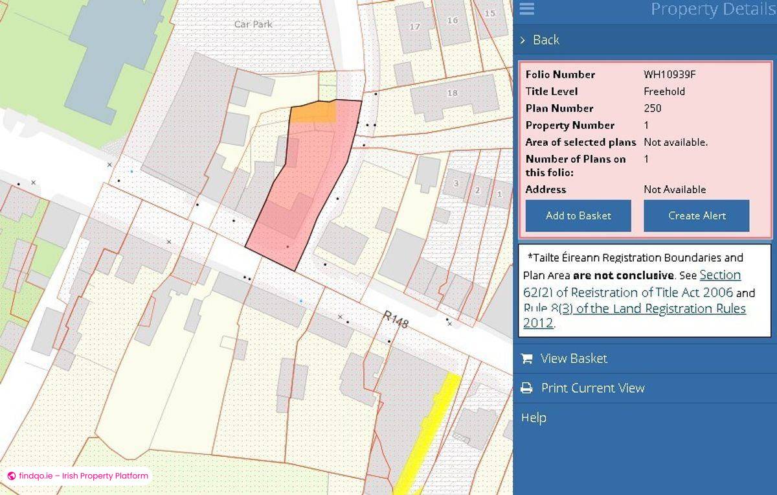
Task: Select the Print Current View label
Action: [x=592, y=388]
